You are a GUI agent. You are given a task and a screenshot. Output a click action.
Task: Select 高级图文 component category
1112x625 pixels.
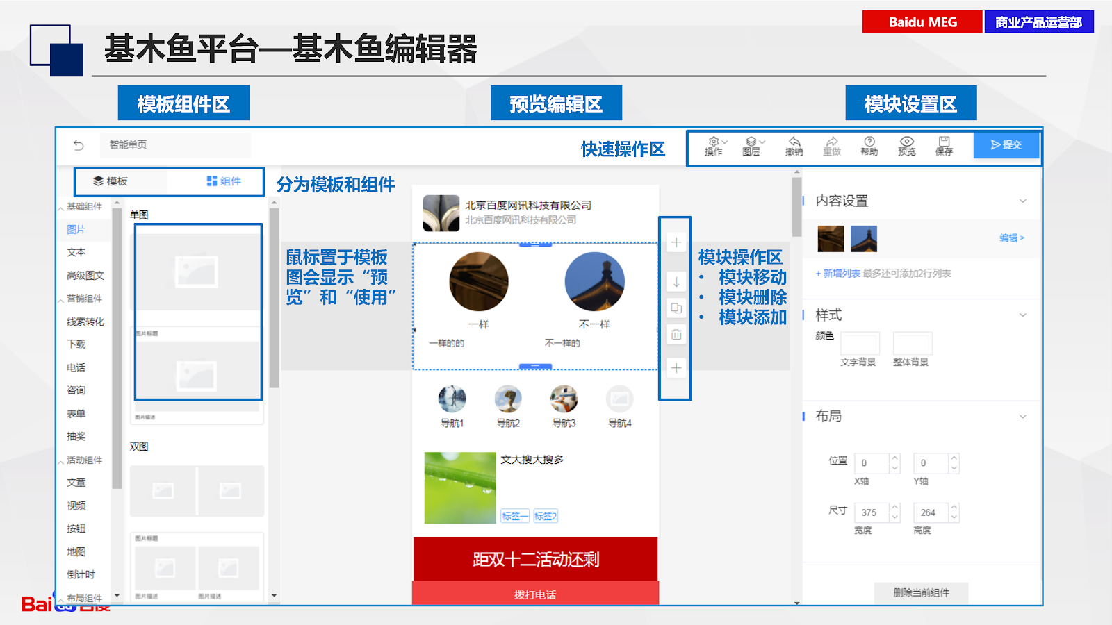point(85,276)
